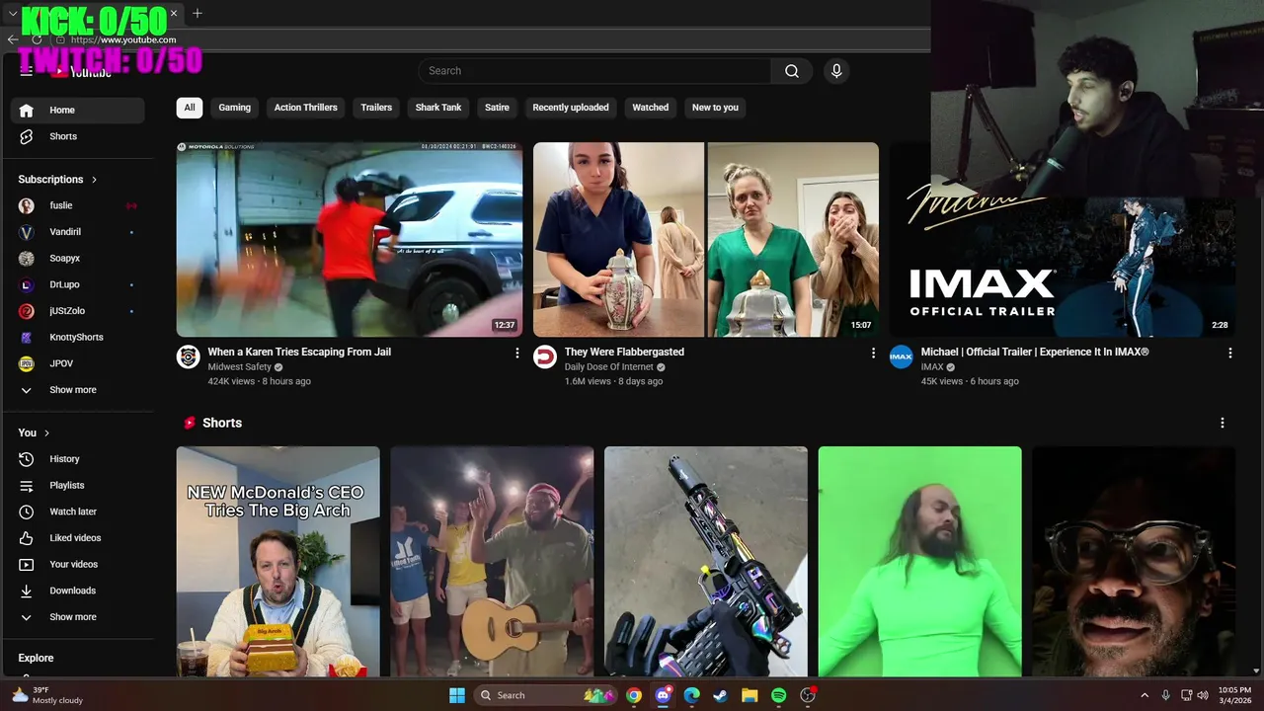This screenshot has height=711, width=1264.
Task: Select the Trailers filter chip
Action: coord(376,108)
